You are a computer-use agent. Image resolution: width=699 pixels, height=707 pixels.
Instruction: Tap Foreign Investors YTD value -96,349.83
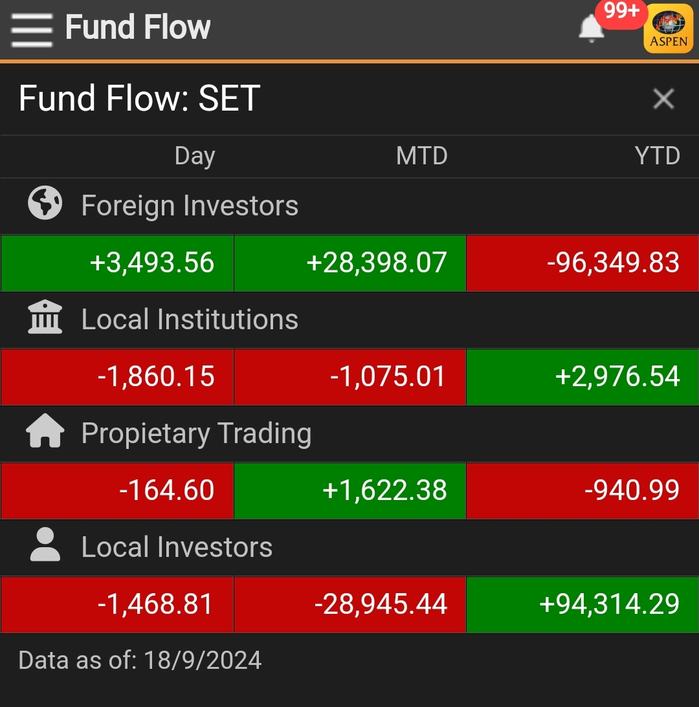tap(582, 263)
